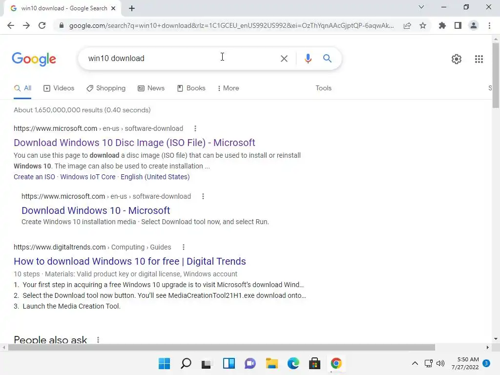Screen dimensions: 500x375
Task: Open the Google apps grid
Action: coord(479,59)
